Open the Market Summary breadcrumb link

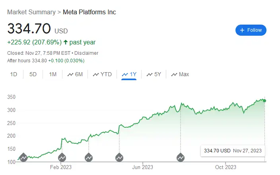click(x=31, y=12)
